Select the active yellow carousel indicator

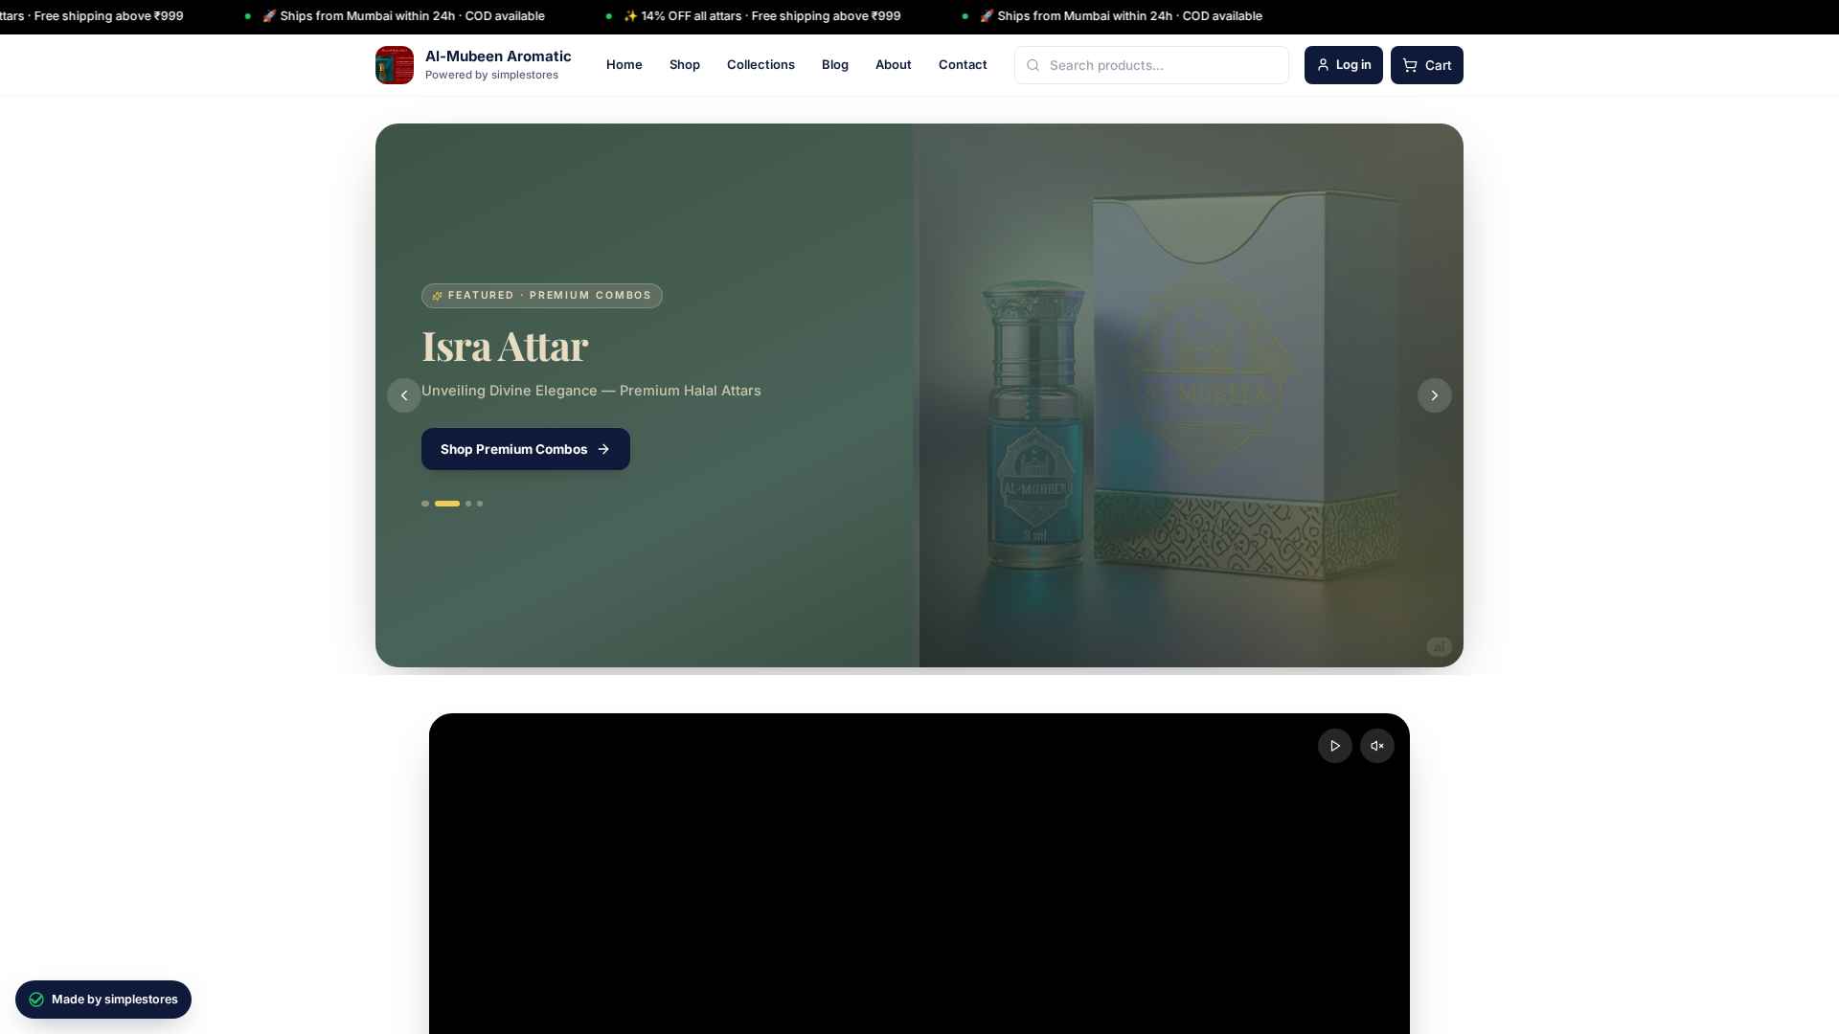click(447, 504)
